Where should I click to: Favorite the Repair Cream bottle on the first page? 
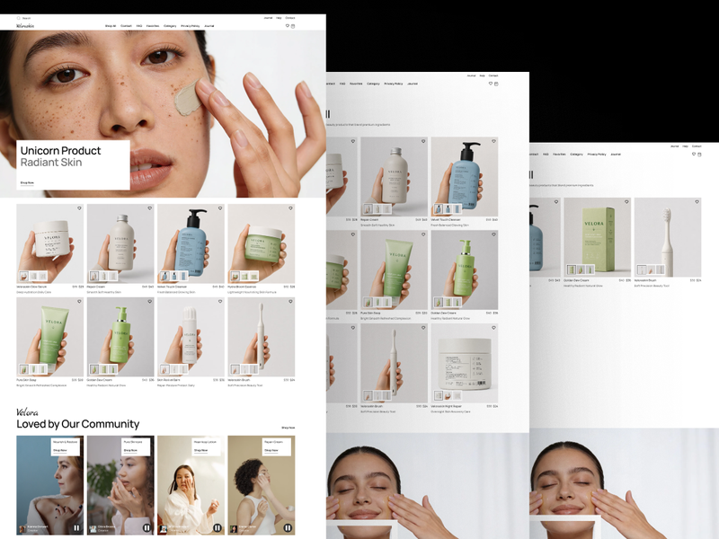[x=149, y=208]
